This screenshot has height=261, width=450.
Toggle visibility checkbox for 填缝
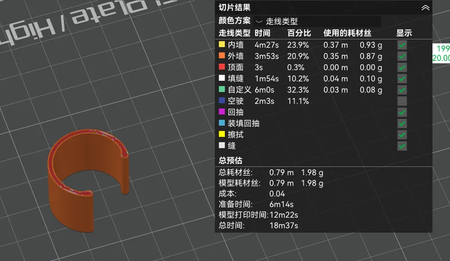[402, 78]
